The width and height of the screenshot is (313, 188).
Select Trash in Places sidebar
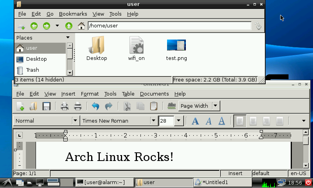click(40, 70)
